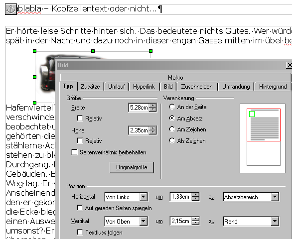
Task: Open the Absatzbereich reference dropdown
Action: [275, 197]
